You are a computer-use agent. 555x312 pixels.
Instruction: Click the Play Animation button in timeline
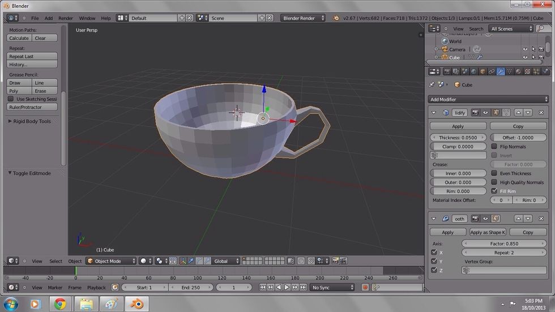tap(287, 288)
